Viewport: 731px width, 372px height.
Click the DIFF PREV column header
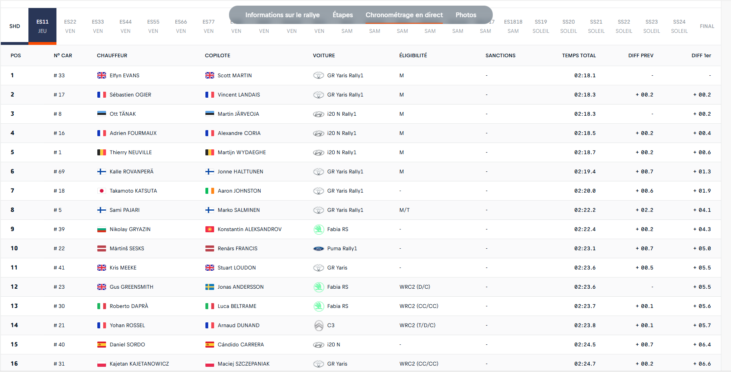(x=641, y=56)
